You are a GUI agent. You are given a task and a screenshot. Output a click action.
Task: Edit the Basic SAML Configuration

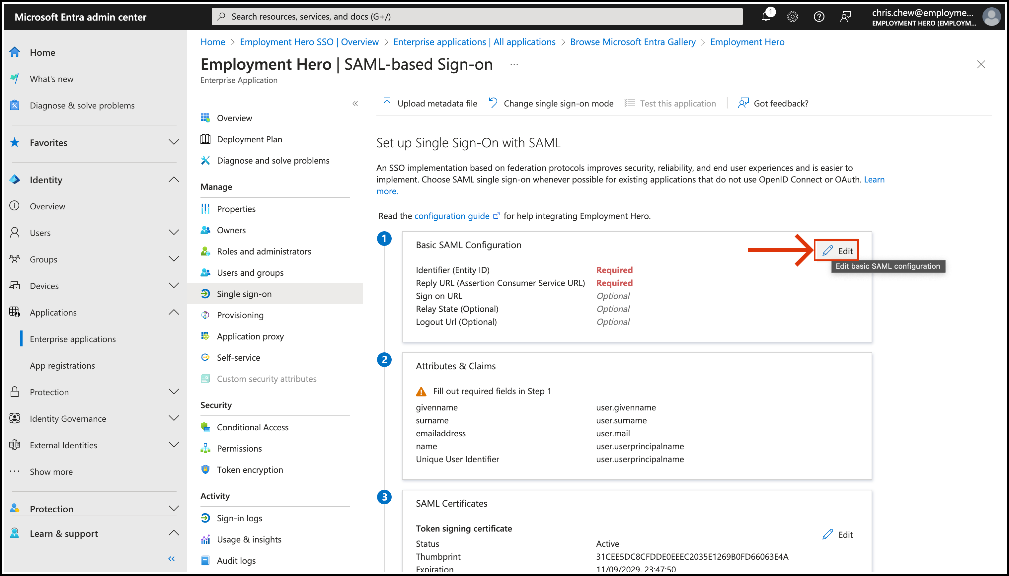point(838,251)
